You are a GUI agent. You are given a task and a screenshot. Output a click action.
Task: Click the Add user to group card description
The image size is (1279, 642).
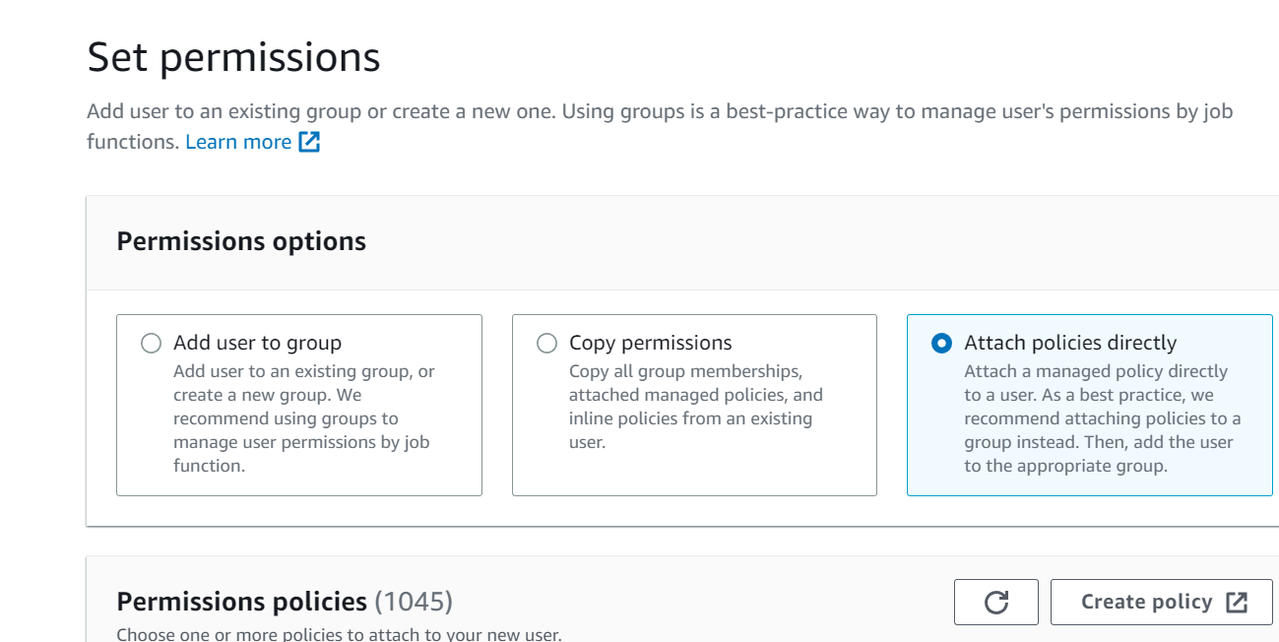tap(305, 418)
